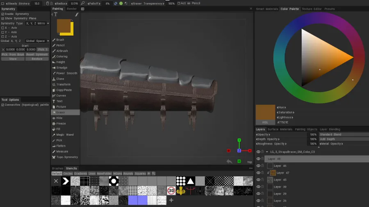The image size is (369, 207).
Task: Switch to the Render tab
Action: pyautogui.click(x=72, y=9)
